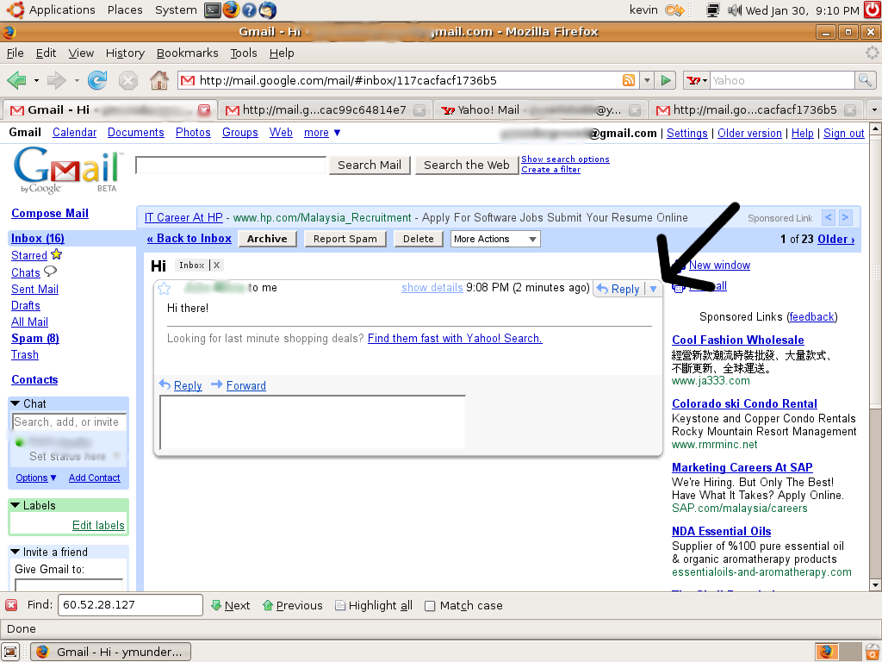This screenshot has width=882, height=662.
Task: Click the Report Spam button
Action: 345,240
